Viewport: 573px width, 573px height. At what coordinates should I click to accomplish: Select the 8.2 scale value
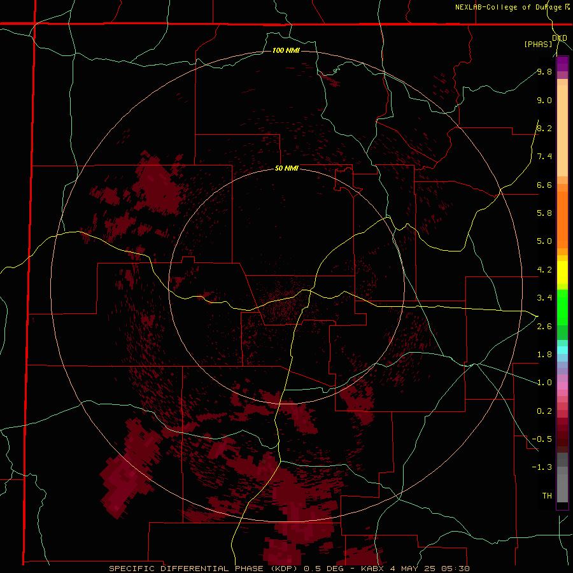click(x=544, y=128)
